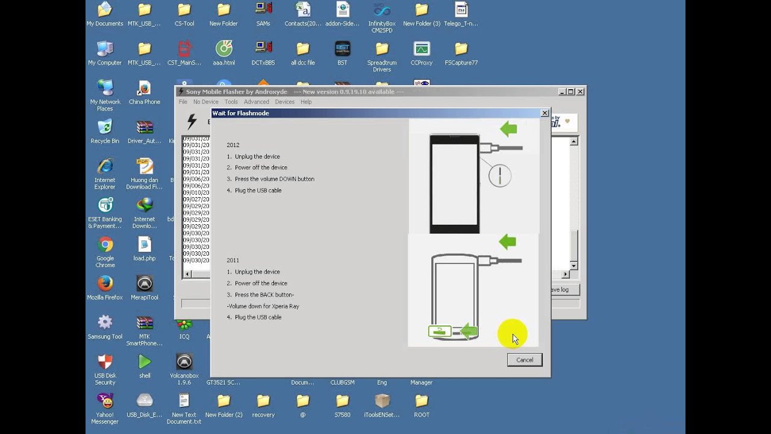Open aaa.html desktop file
Viewport: 771px width, 434px height.
223,54
